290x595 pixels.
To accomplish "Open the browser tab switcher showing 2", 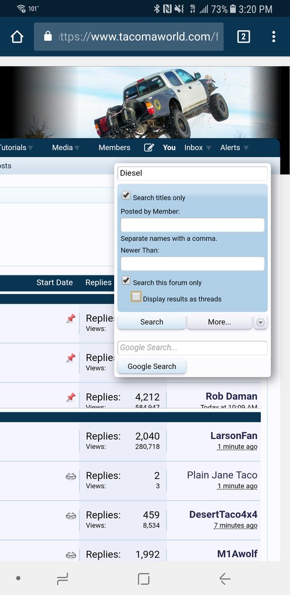I will 243,37.
